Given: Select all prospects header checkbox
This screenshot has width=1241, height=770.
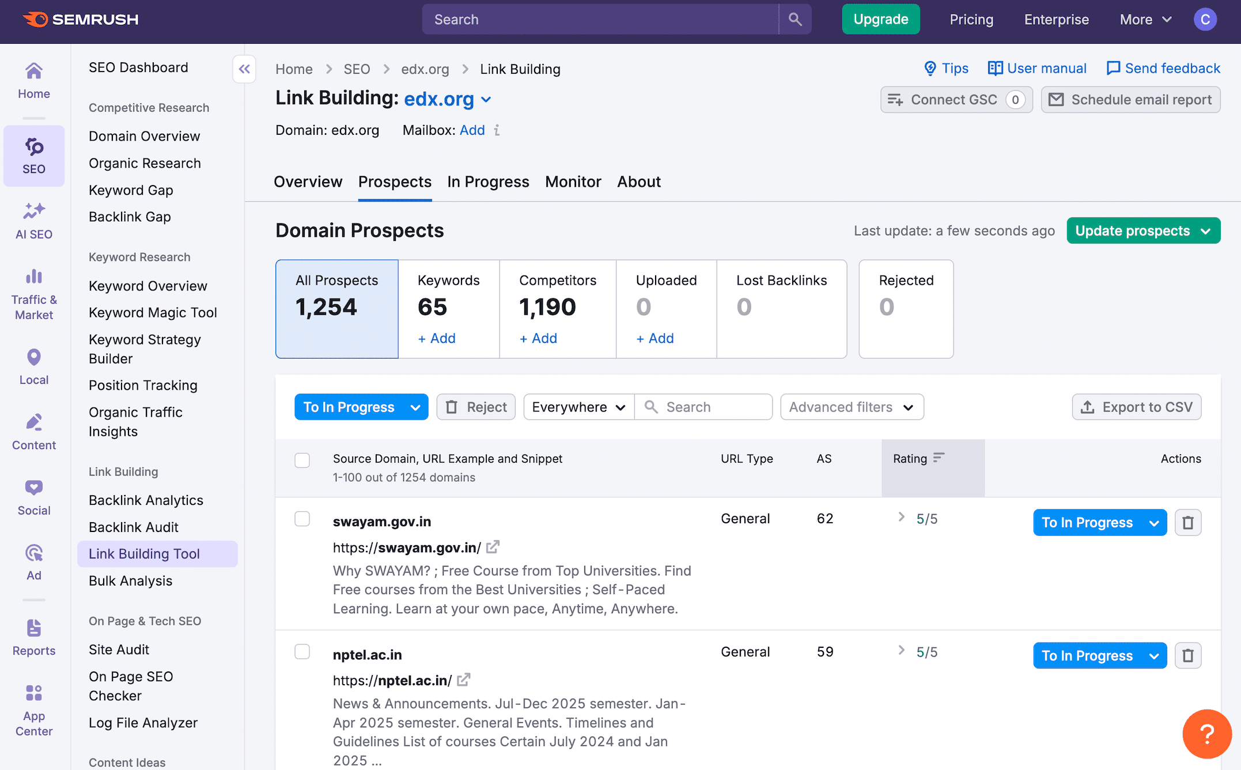Looking at the screenshot, I should (x=302, y=460).
